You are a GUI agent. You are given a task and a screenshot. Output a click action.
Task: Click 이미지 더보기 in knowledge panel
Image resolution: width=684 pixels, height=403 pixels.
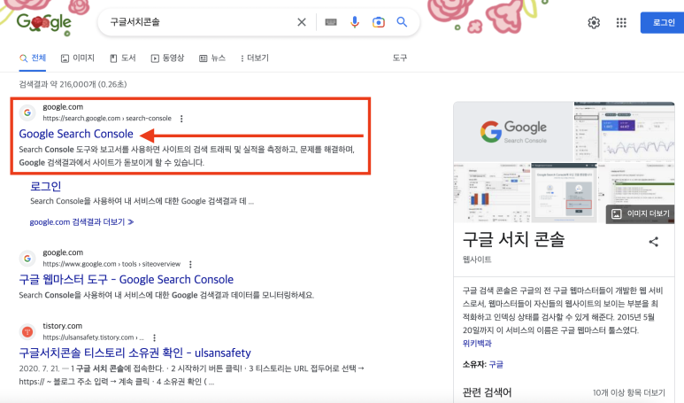(641, 213)
